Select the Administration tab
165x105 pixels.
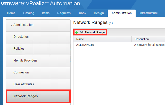click(x=121, y=13)
